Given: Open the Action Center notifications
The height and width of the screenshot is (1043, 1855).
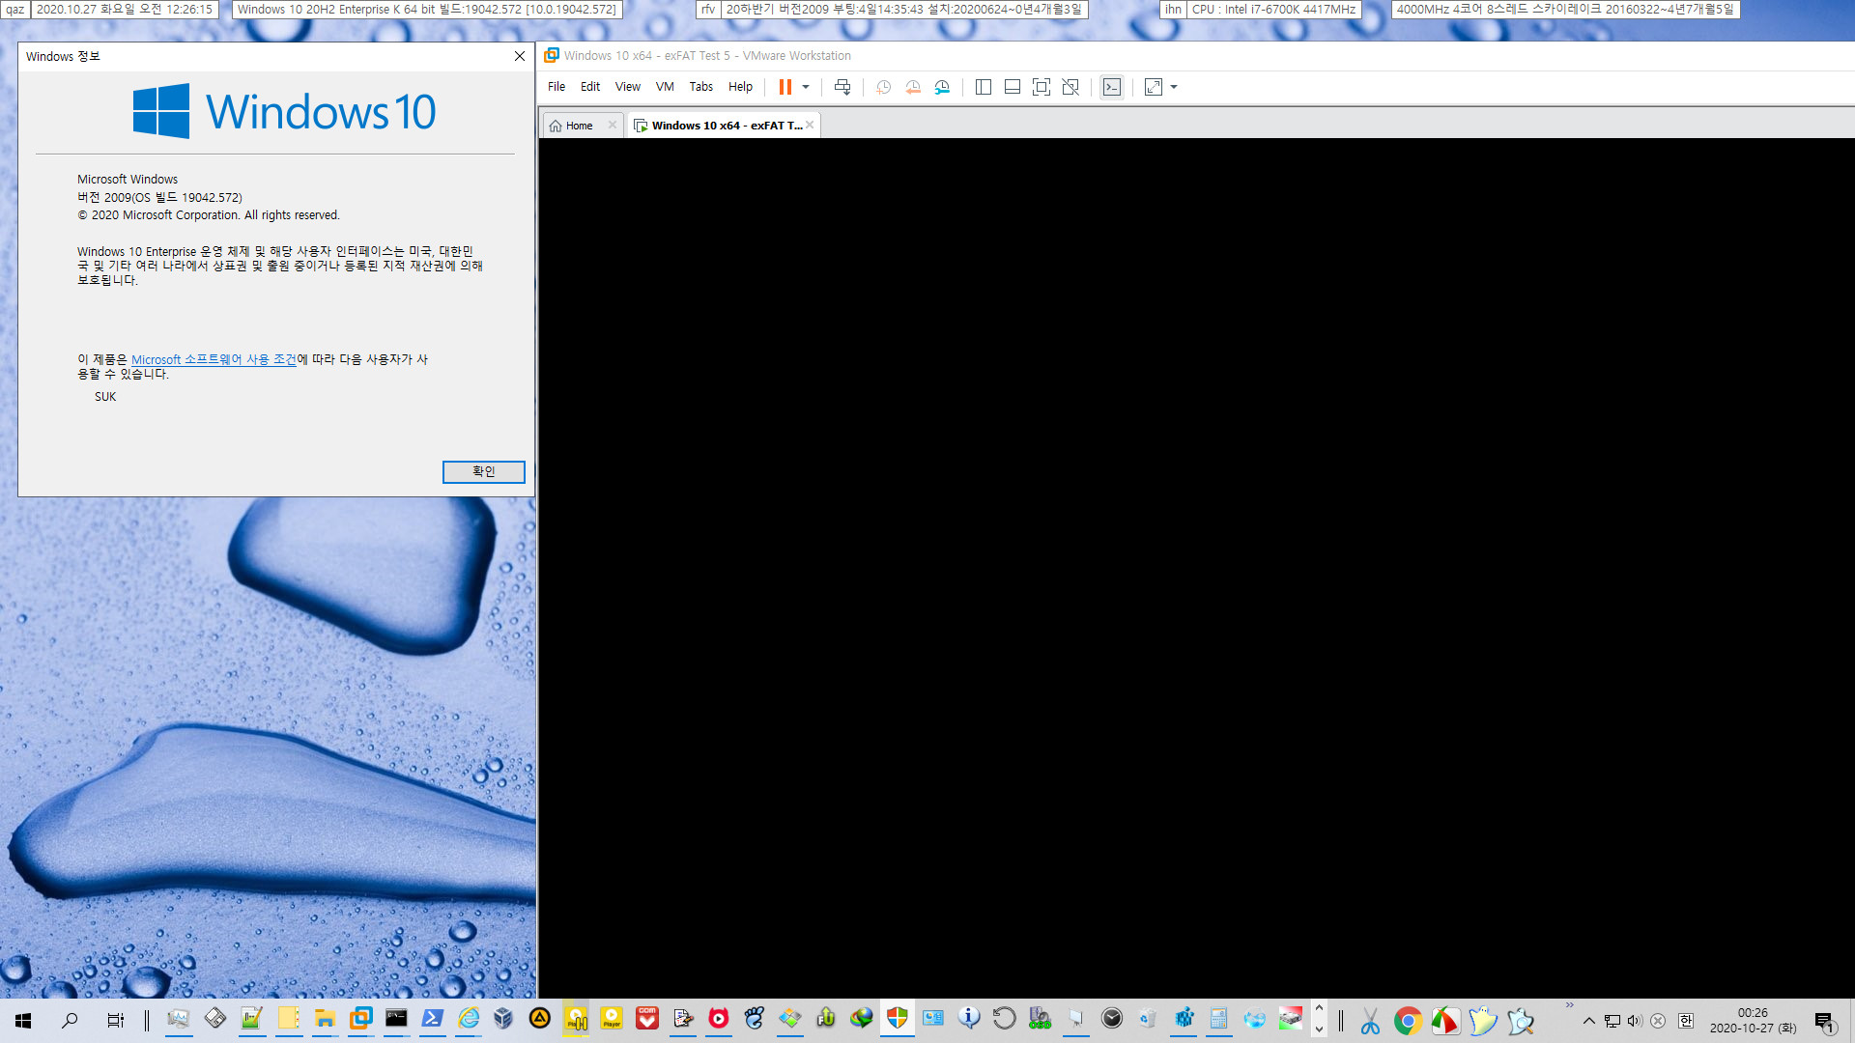Looking at the screenshot, I should click(x=1825, y=1021).
